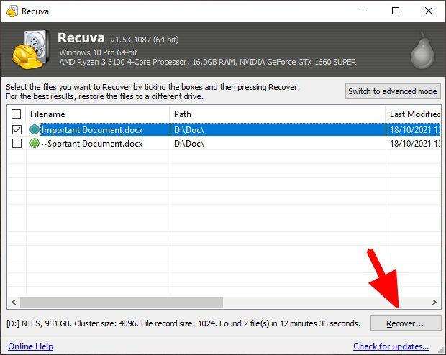The width and height of the screenshot is (446, 355).
Task: Maximize the Recuva window
Action: 396,11
